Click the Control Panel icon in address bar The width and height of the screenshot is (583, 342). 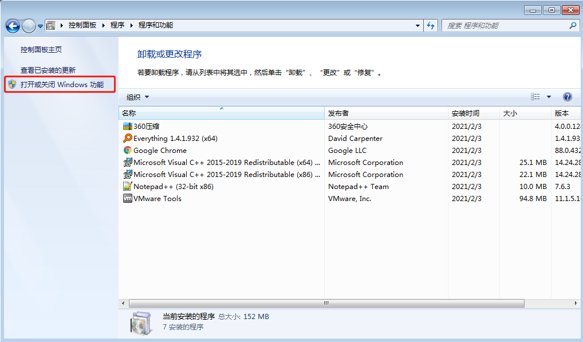51,25
